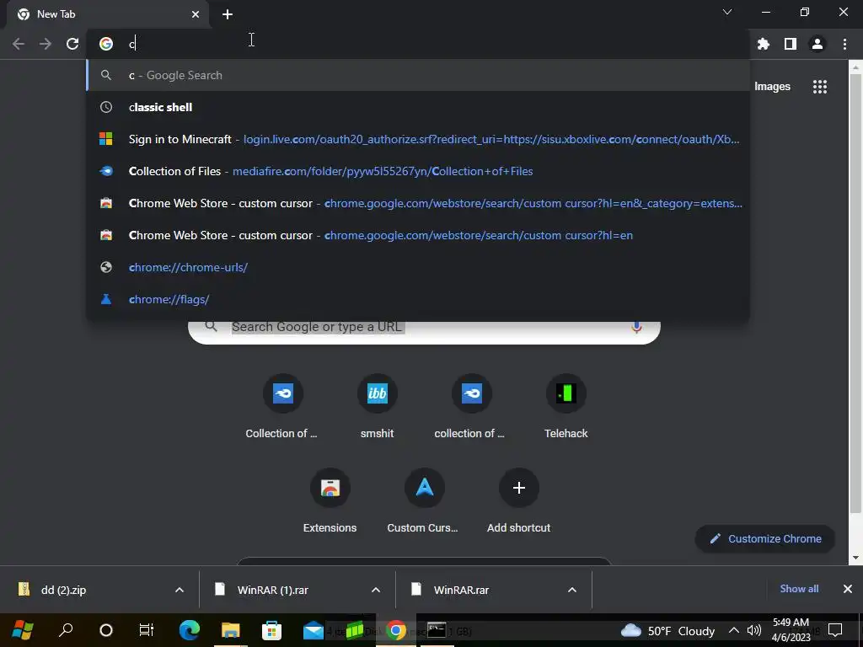863x647 pixels.
Task: Expand options for WinRAR (1).rar download
Action: 376,590
